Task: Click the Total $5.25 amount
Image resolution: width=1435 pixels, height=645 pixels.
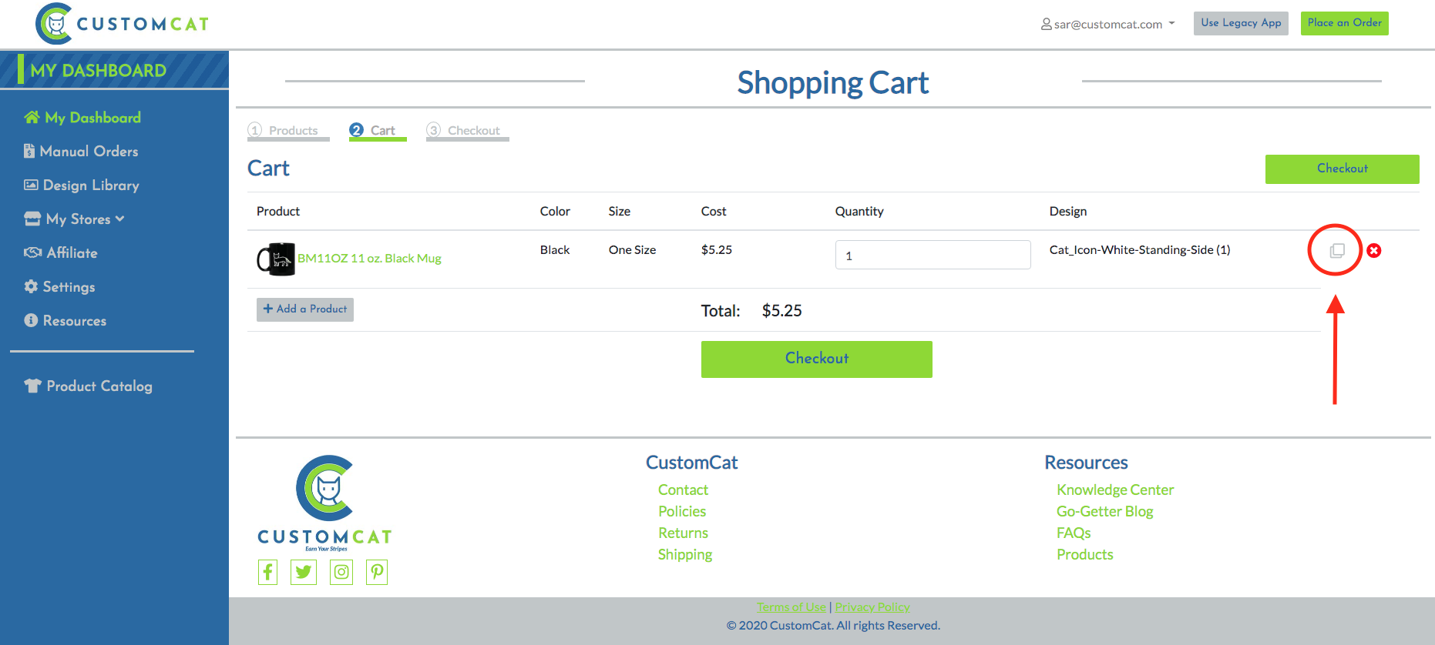Action: tap(782, 311)
